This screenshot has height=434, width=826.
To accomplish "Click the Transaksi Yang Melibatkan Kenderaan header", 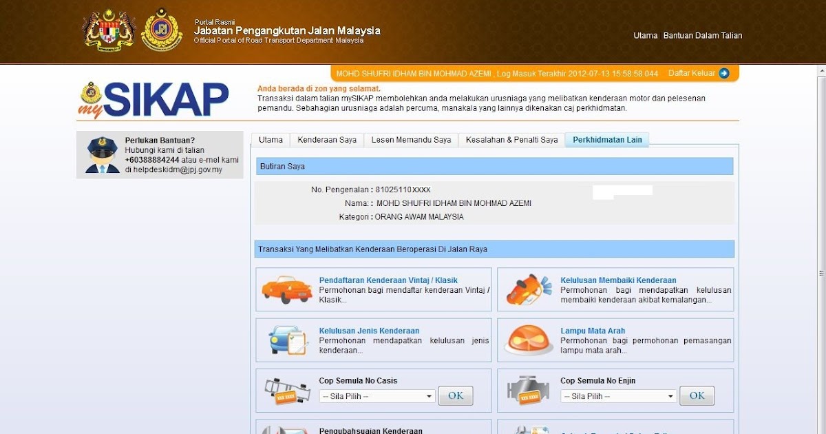I will point(494,249).
